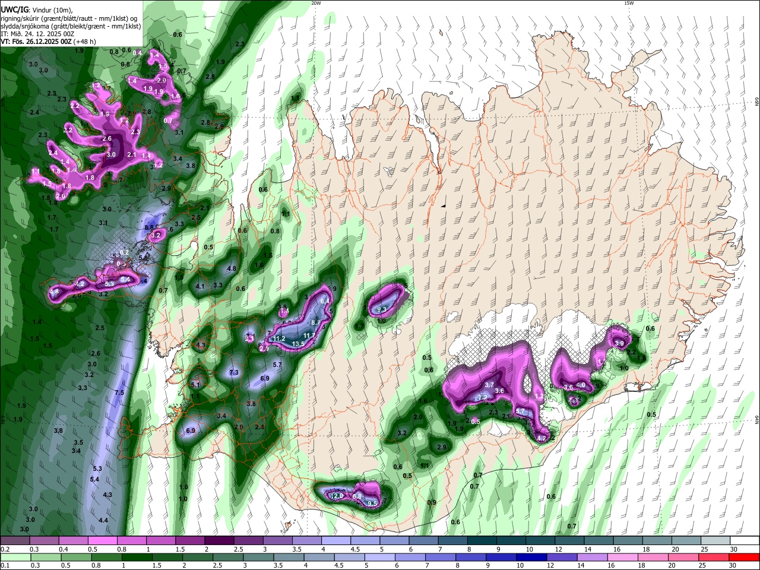Select lower legend swatch between 16 and 18
Screen dimensions: 760x570
tap(623, 557)
